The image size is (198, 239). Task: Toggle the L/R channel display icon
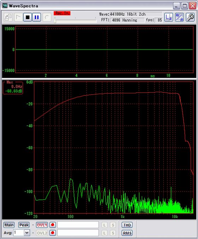point(169,17)
